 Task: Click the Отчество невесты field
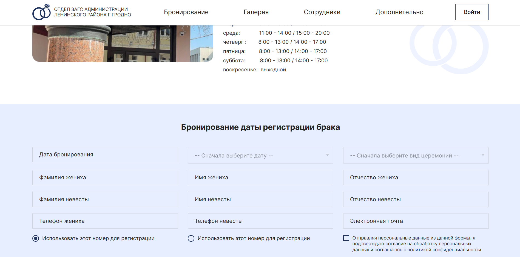tap(416, 199)
